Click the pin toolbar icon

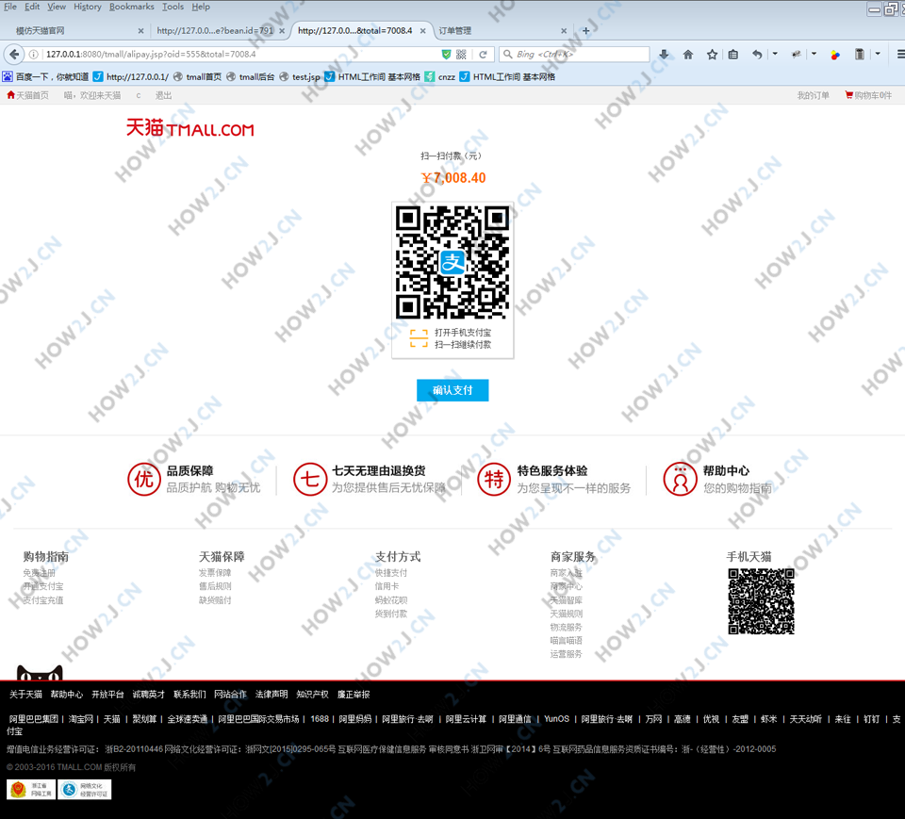coord(797,55)
